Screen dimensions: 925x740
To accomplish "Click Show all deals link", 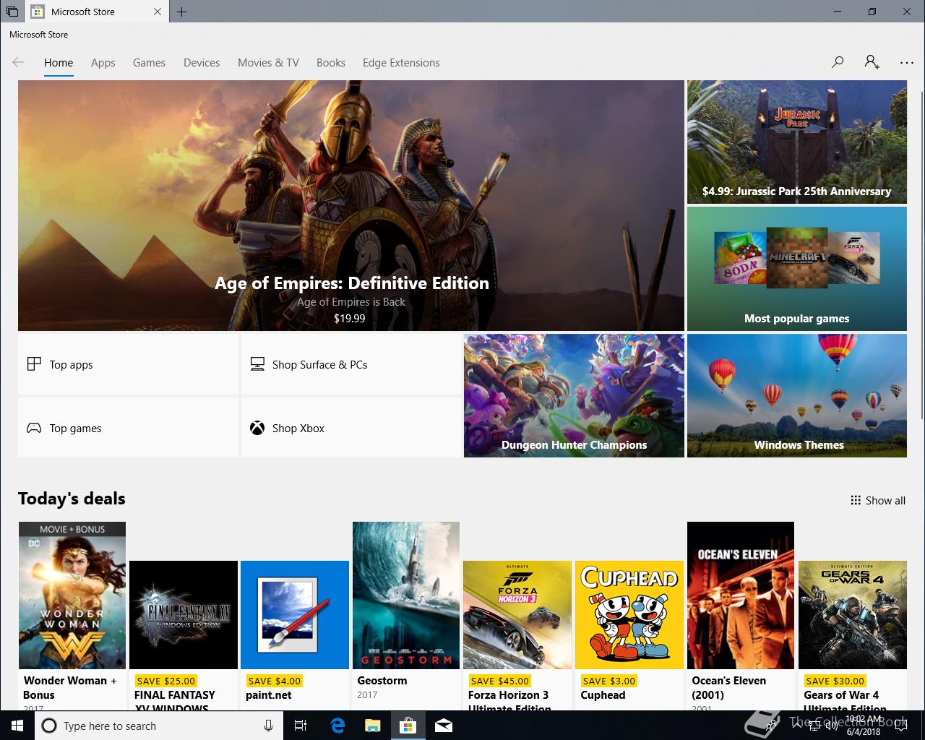I will click(x=878, y=500).
